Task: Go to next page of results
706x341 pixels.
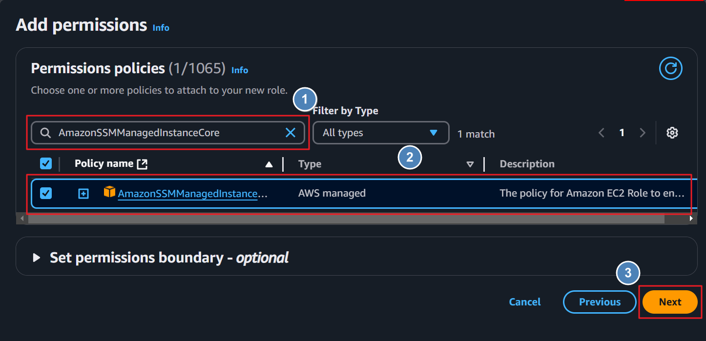Action: (643, 133)
